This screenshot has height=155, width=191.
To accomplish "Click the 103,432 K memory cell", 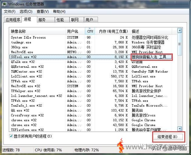I will [119, 110].
